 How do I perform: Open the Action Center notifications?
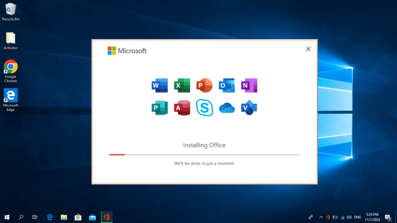pyautogui.click(x=388, y=217)
